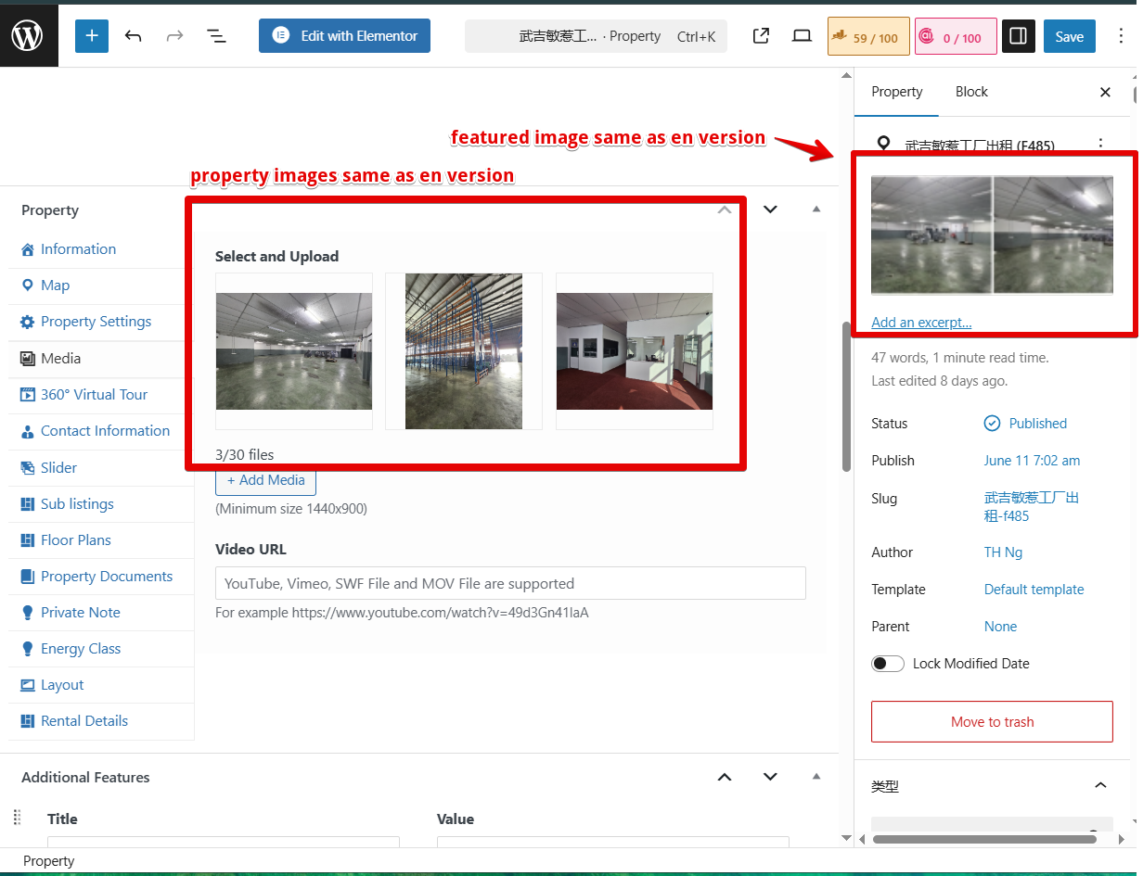The height and width of the screenshot is (876, 1143).
Task: Click the Add an excerpt link
Action: coord(921,323)
